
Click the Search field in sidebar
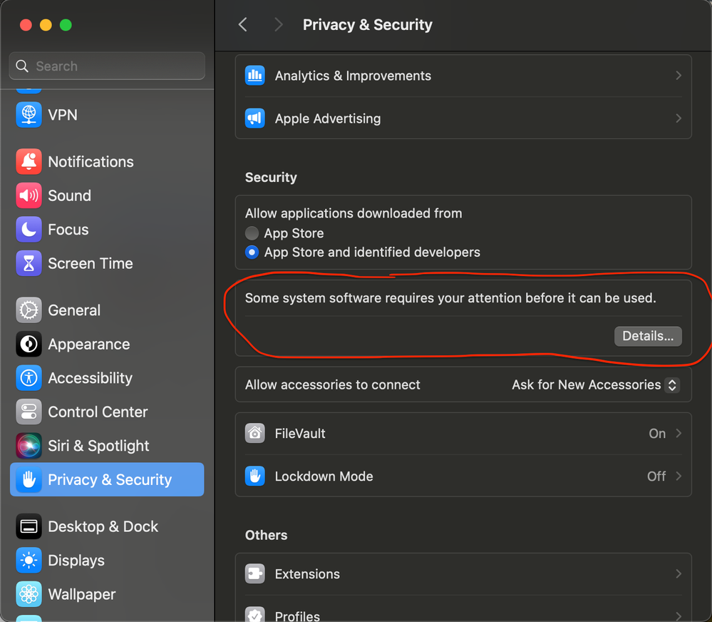107,66
